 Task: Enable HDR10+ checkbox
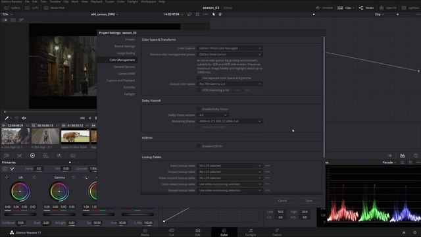point(199,146)
